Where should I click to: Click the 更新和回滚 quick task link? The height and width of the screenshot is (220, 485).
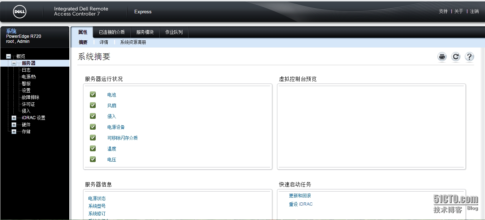pyautogui.click(x=300, y=196)
